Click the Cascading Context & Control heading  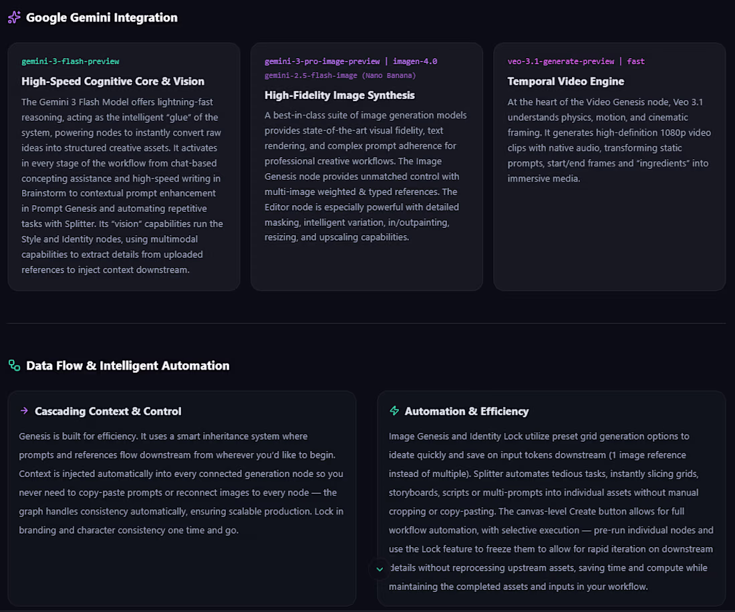[108, 412]
